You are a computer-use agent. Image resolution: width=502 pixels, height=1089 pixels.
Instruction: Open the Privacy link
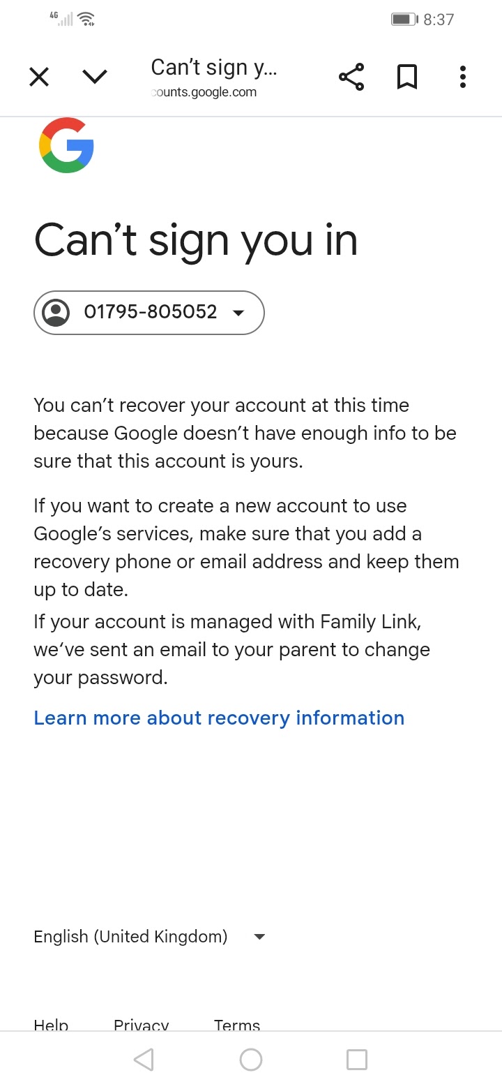coord(141,1024)
